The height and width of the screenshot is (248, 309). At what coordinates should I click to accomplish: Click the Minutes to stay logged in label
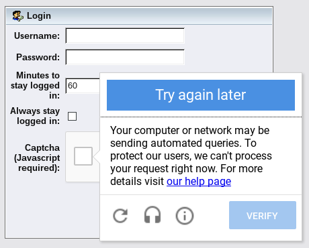[x=36, y=85]
